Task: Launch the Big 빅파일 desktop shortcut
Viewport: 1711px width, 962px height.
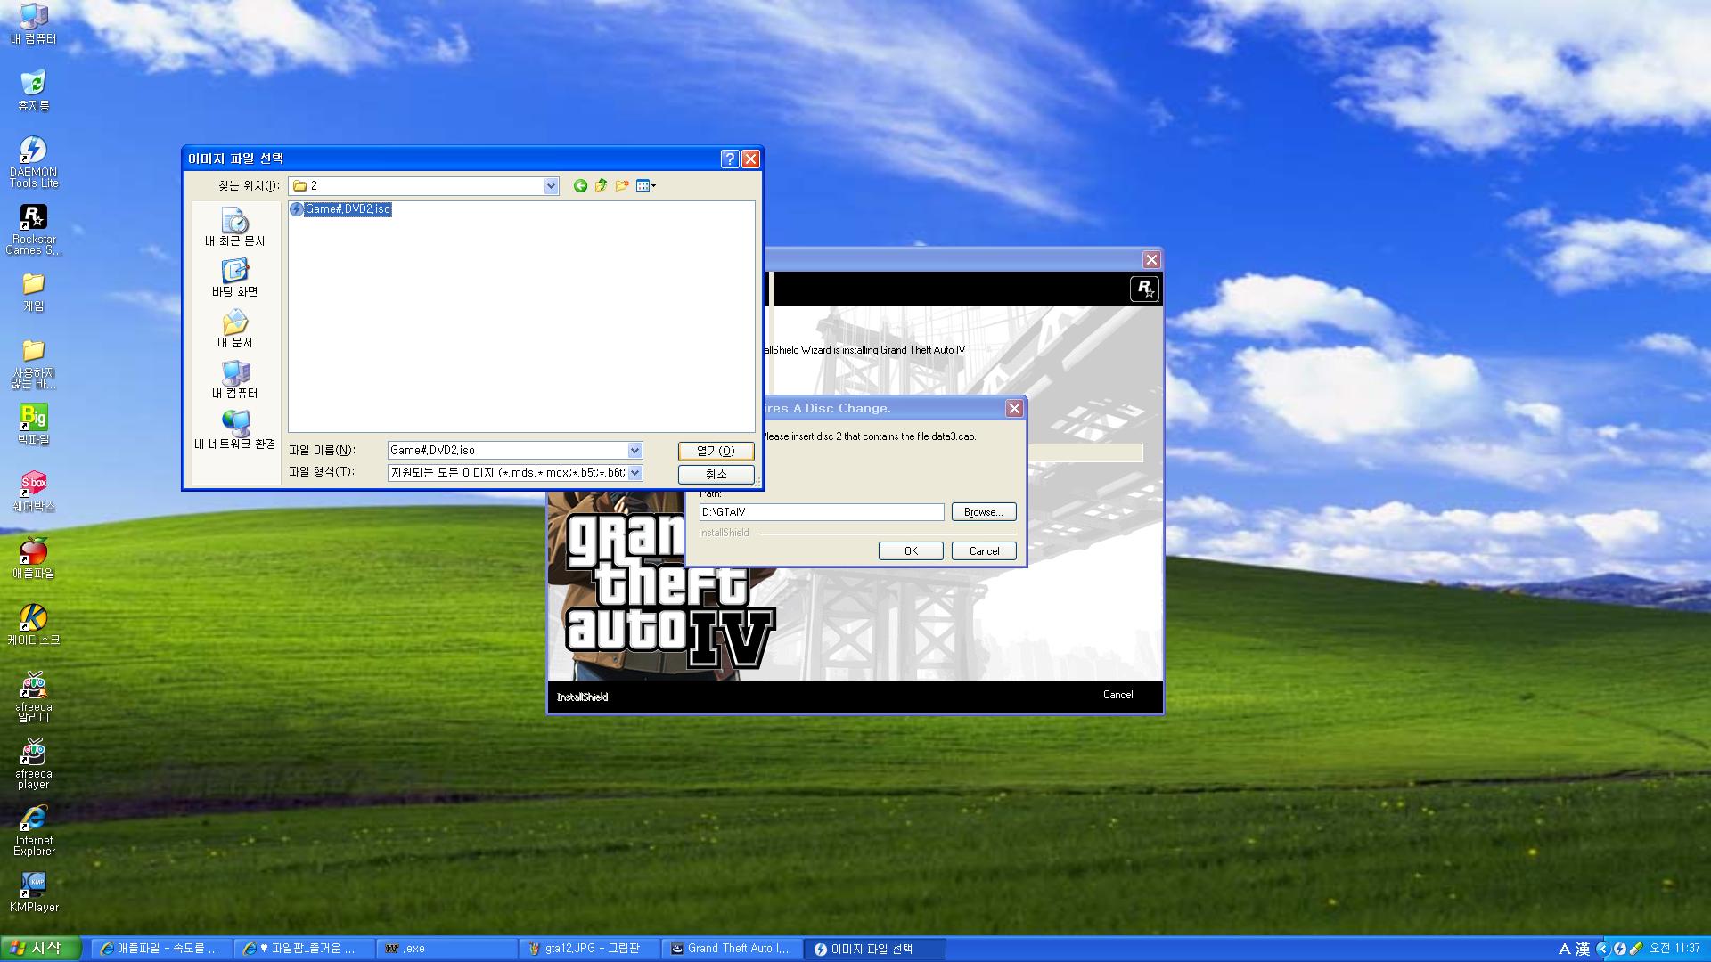Action: (x=33, y=424)
